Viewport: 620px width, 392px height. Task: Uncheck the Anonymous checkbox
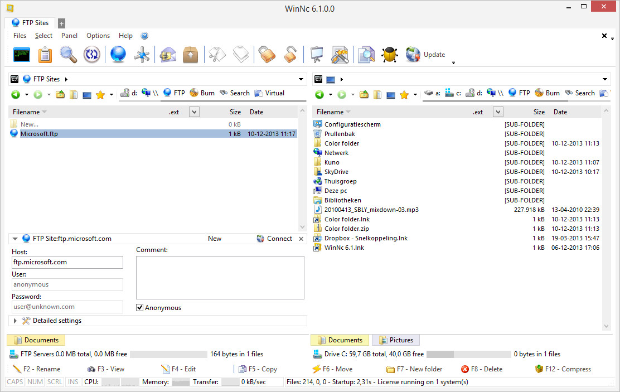[x=140, y=308]
